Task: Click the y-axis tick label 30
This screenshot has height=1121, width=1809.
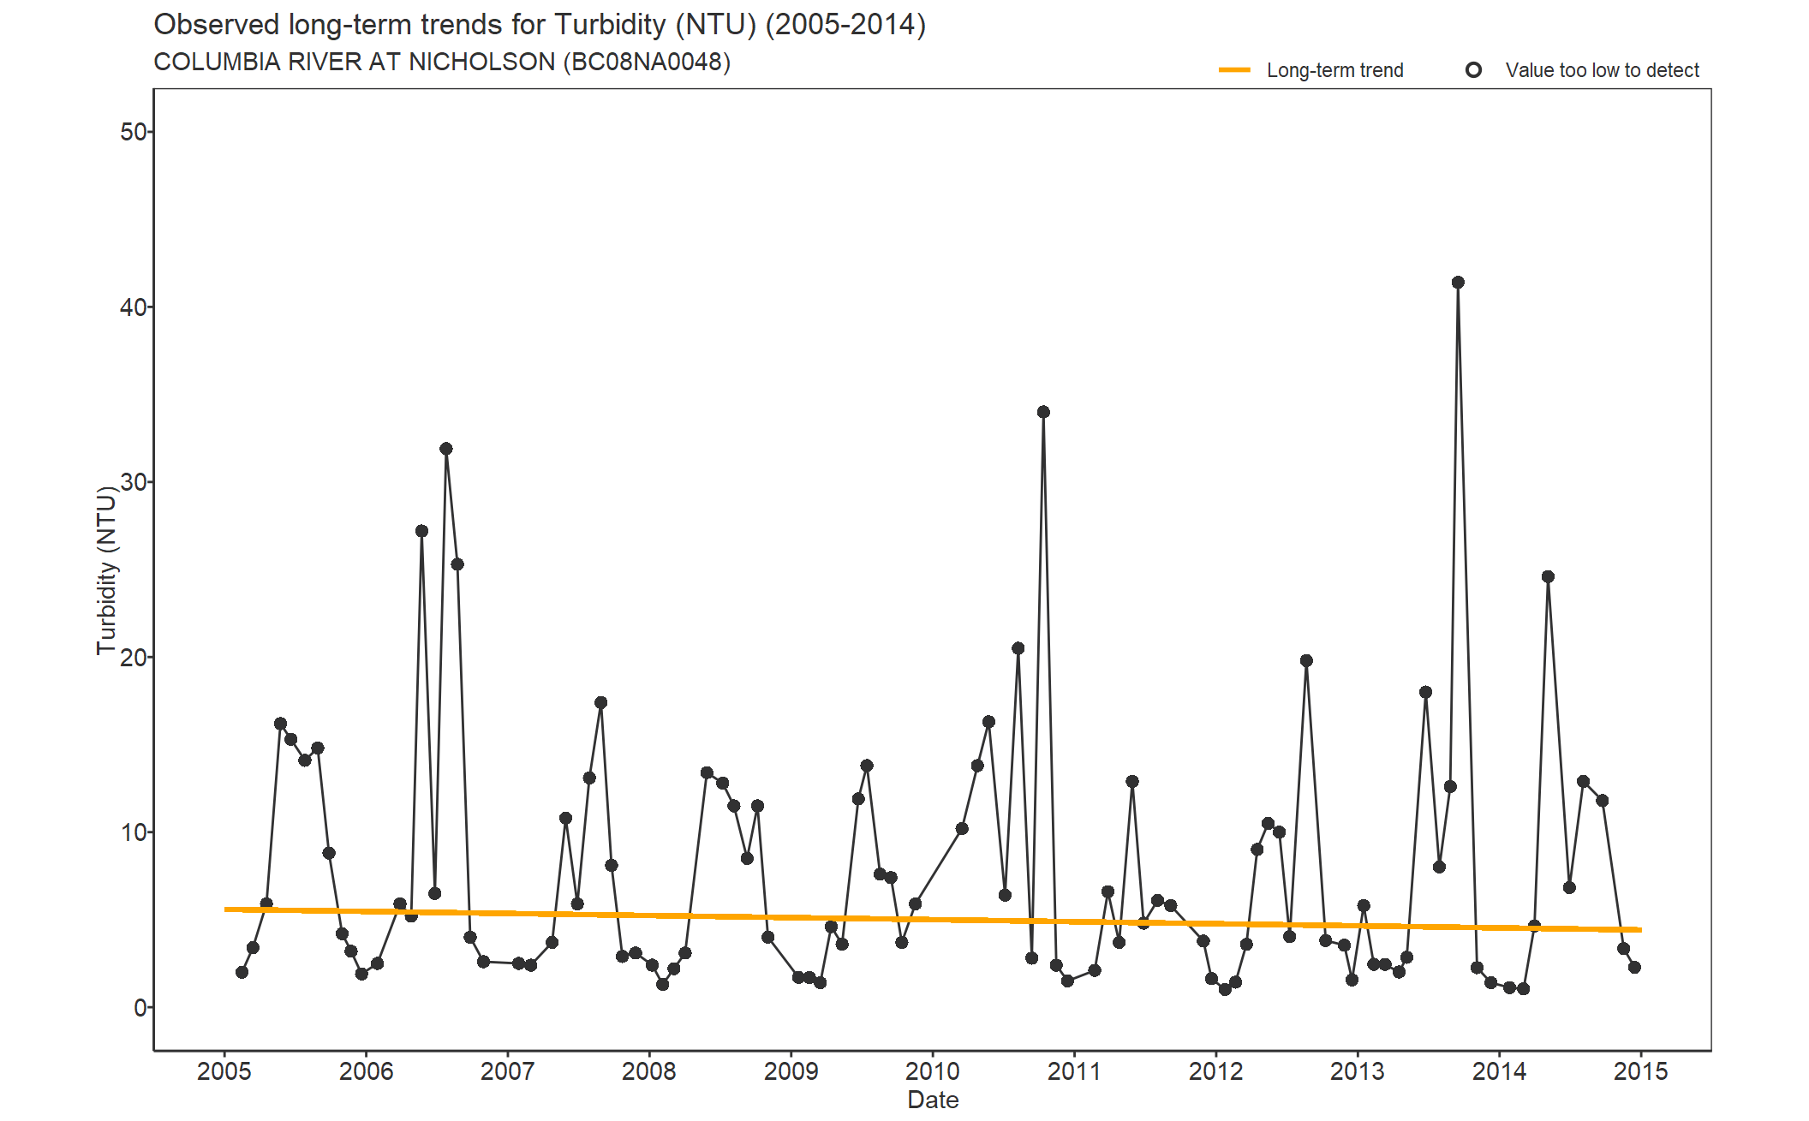Action: click(134, 482)
